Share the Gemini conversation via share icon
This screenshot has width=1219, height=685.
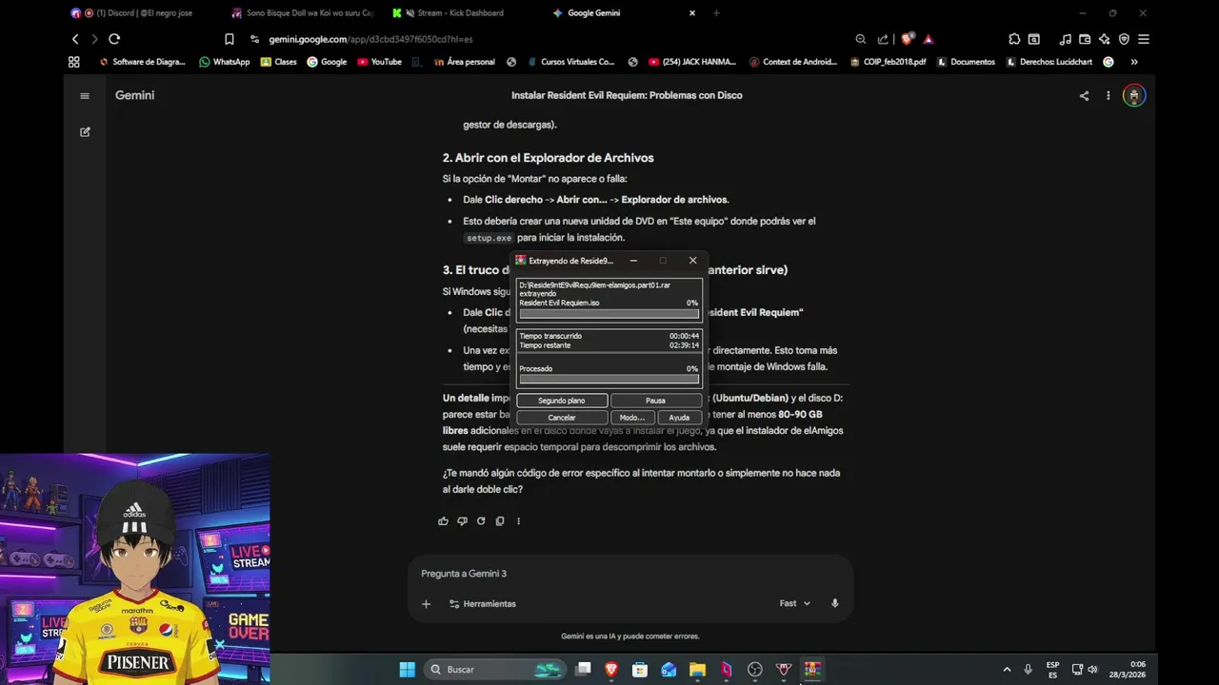point(1084,95)
